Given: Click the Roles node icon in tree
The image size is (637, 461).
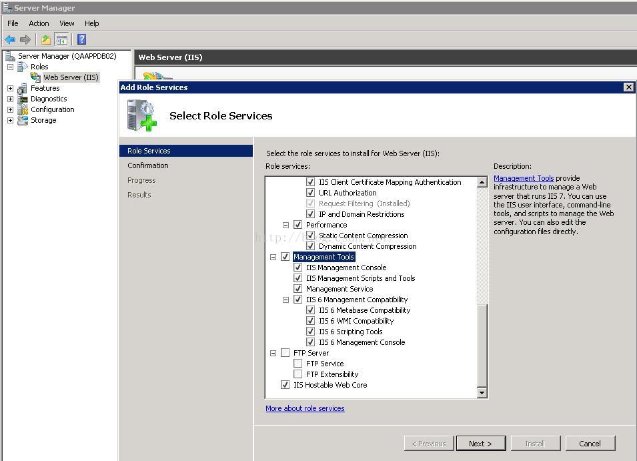Looking at the screenshot, I should [23, 67].
